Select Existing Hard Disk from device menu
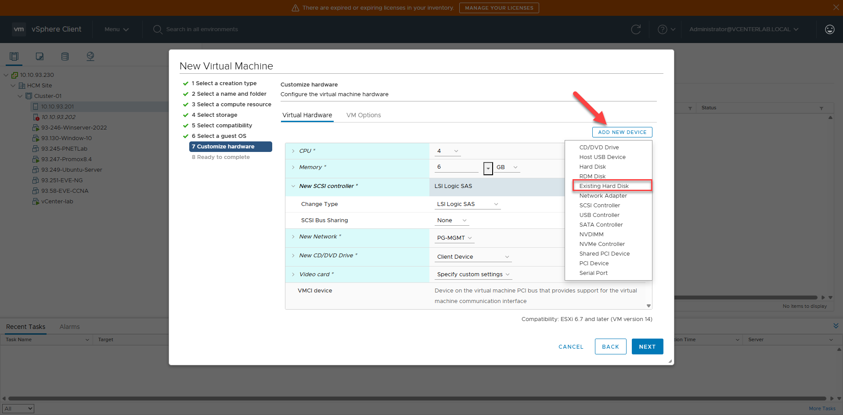 coord(604,186)
